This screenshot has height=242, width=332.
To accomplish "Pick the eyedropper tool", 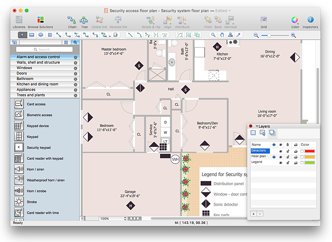I will click(x=239, y=35).
